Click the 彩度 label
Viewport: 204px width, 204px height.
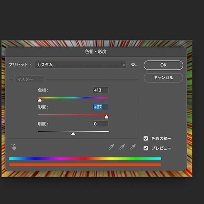pos(43,107)
